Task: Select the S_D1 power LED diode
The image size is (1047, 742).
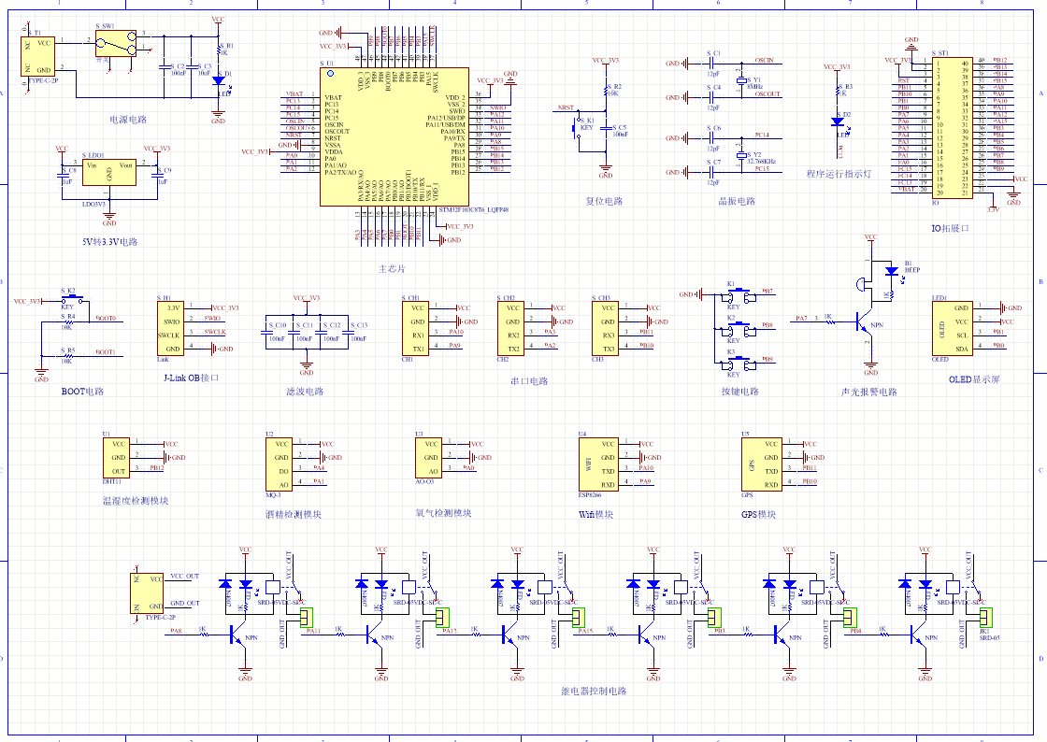Action: pos(219,80)
